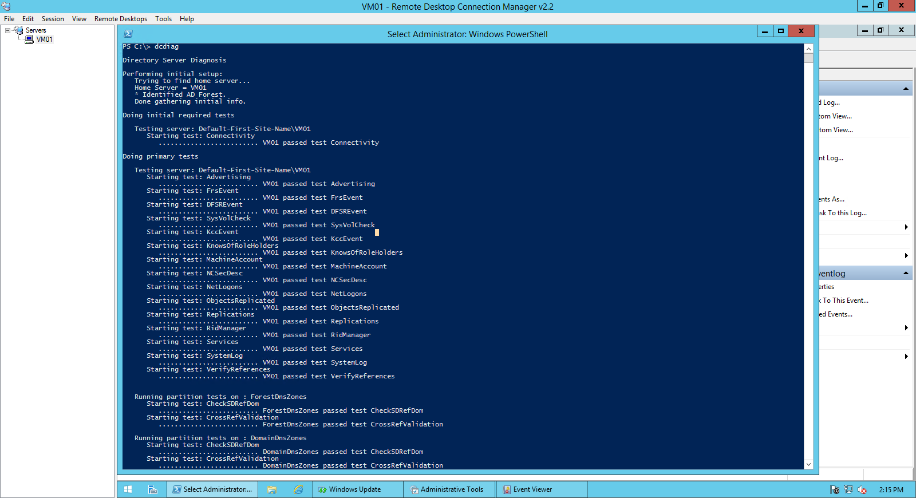Image resolution: width=916 pixels, height=498 pixels.
Task: Launch Internet Explorer from the taskbar
Action: pyautogui.click(x=298, y=489)
